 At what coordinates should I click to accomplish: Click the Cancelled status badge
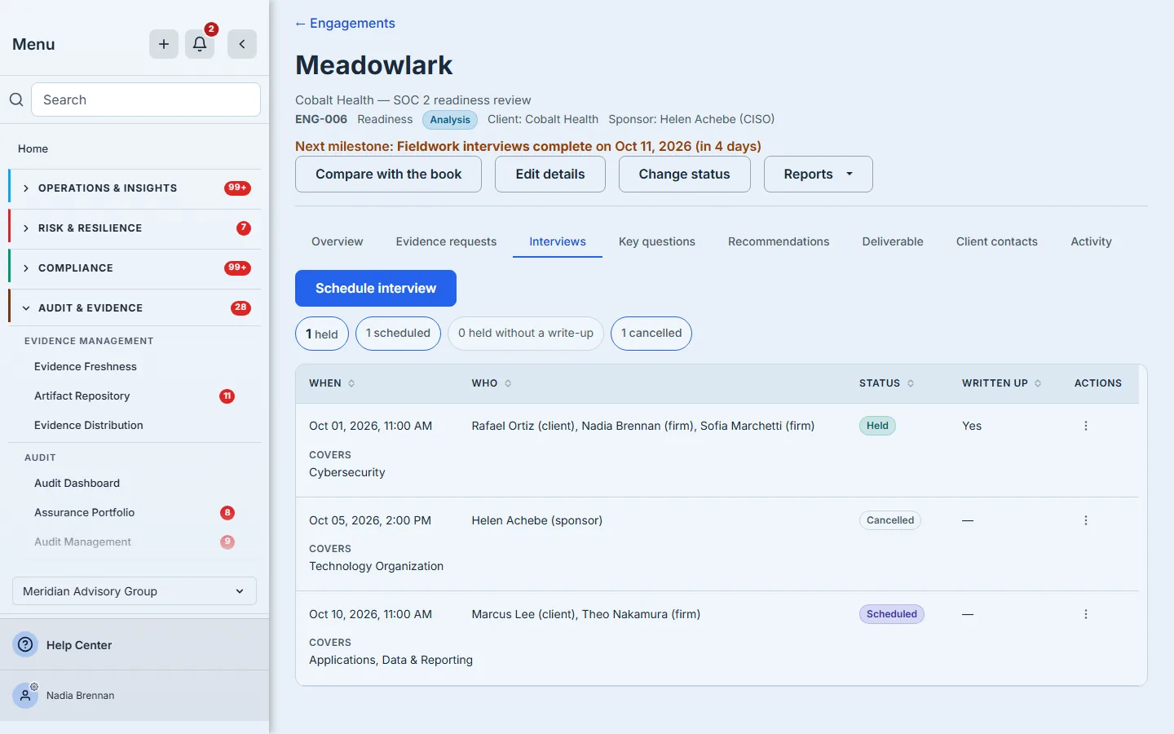click(x=890, y=520)
